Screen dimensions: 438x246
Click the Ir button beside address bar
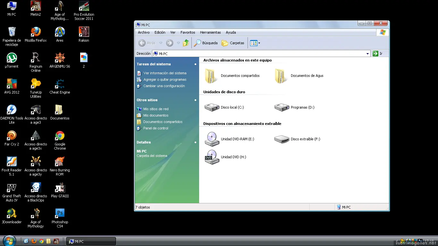378,53
